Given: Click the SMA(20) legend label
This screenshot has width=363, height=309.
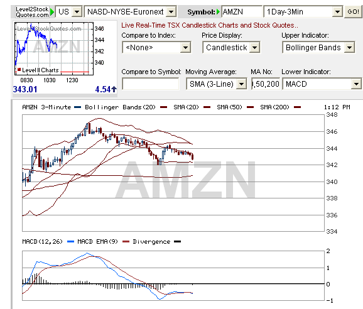Looking at the screenshot, I should pos(186,107).
